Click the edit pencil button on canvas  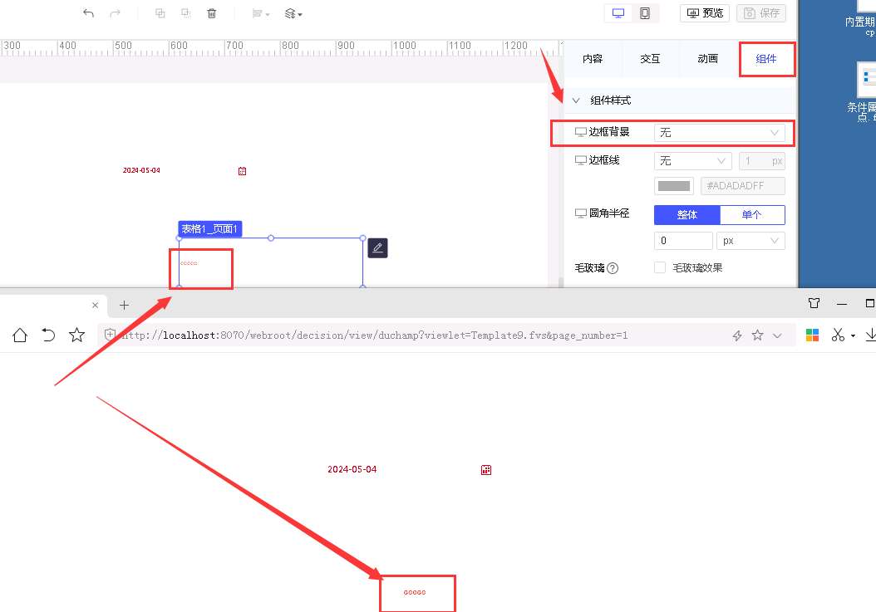click(377, 248)
